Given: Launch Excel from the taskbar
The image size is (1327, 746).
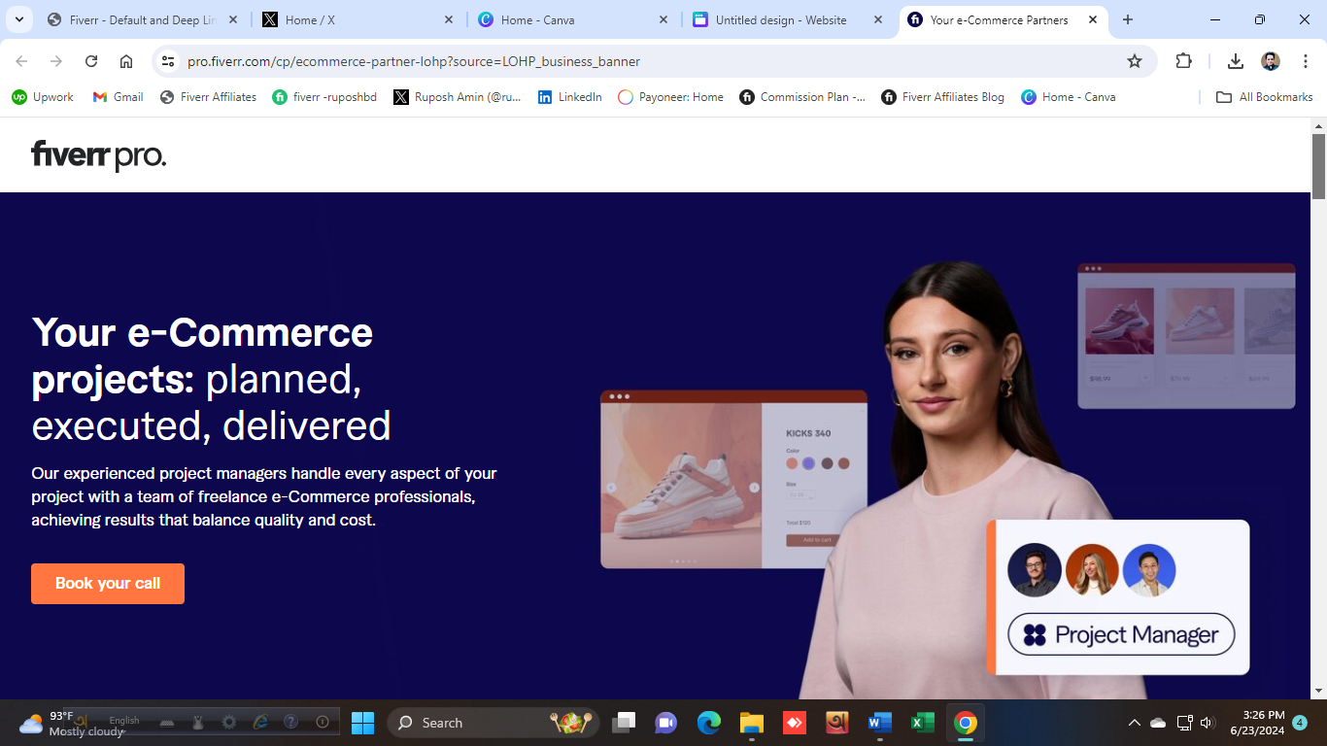Looking at the screenshot, I should (x=922, y=723).
